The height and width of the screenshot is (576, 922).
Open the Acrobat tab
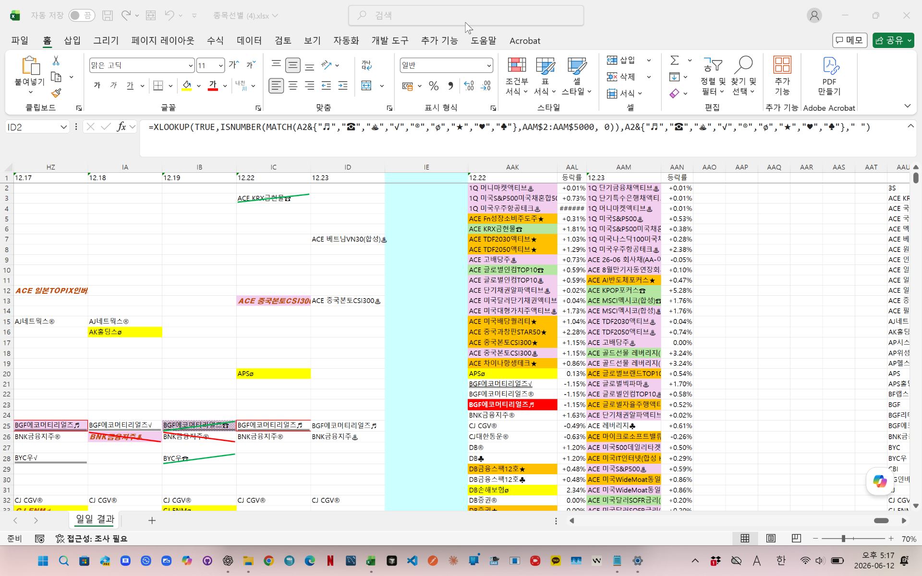(525, 41)
